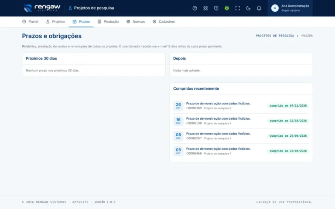Screen dimensions: 335x209
Task: Click Projeto de pesquisa 4 label
Action: coord(218,154)
